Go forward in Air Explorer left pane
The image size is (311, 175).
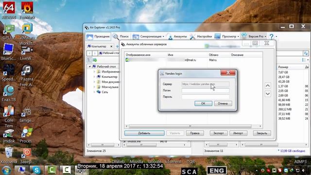click(95, 53)
